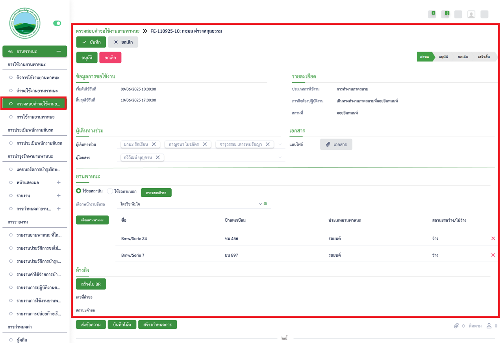Click the เอกสาร attachment upload button
Screen dimensions: 504x343
click(x=336, y=145)
